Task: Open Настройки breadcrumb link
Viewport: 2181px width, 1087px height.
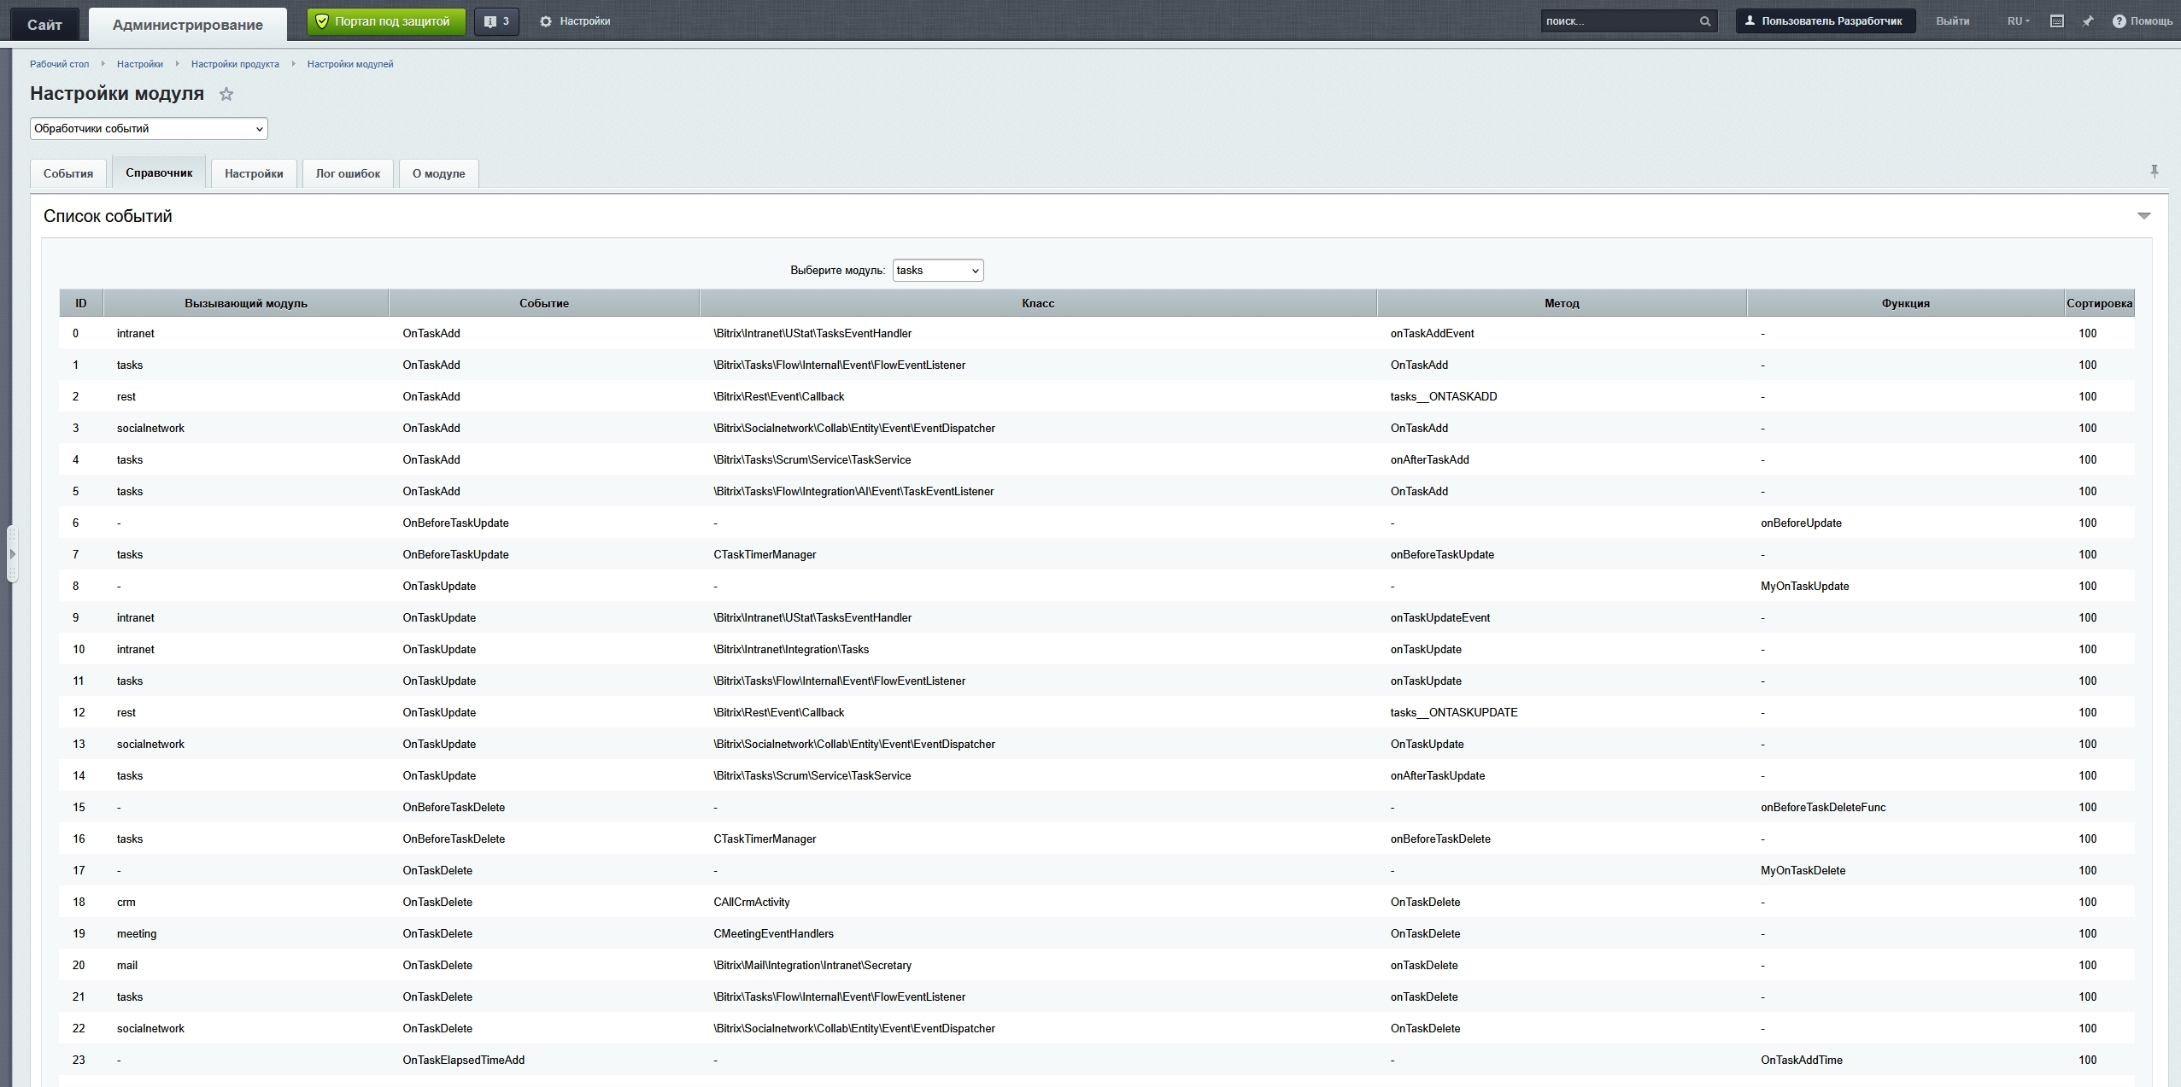Action: tap(140, 64)
